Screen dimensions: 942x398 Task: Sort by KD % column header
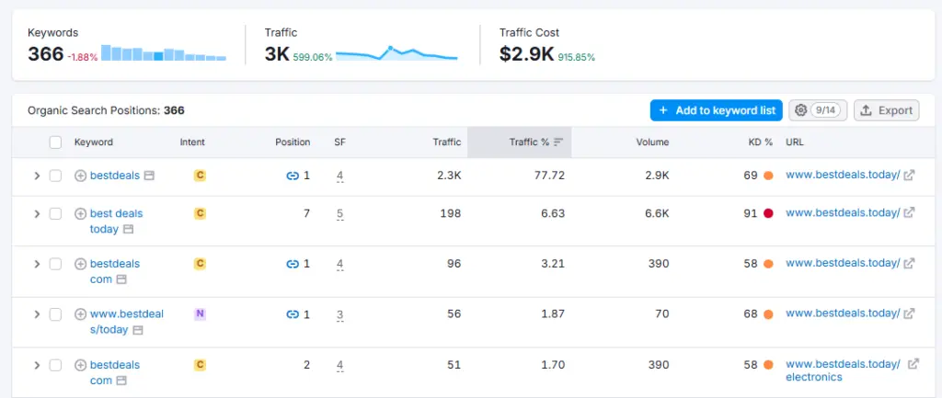761,142
